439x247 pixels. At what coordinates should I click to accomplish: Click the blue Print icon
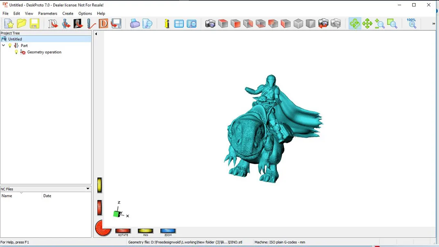(x=135, y=24)
